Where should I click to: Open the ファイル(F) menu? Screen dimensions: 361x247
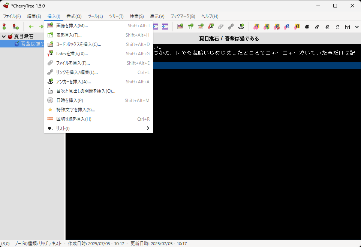point(12,16)
